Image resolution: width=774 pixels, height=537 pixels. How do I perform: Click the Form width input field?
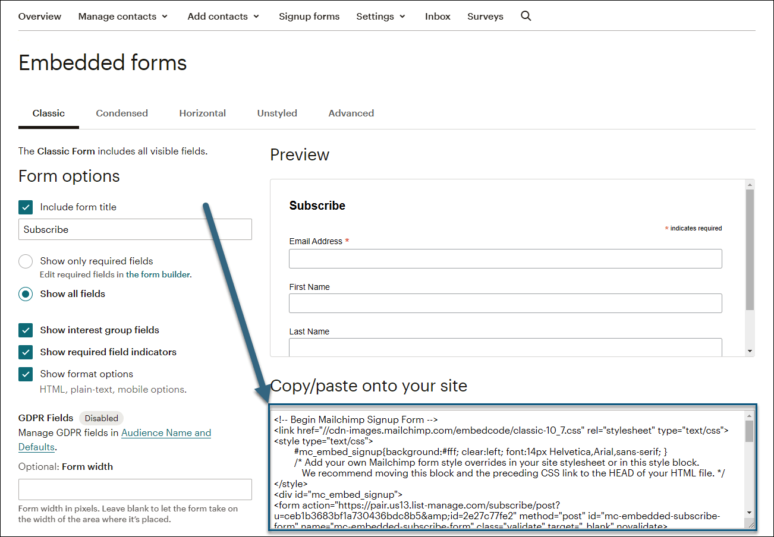[x=135, y=489]
